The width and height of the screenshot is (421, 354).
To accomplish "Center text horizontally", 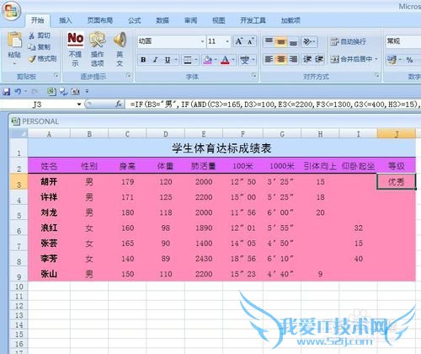I will click(281, 59).
